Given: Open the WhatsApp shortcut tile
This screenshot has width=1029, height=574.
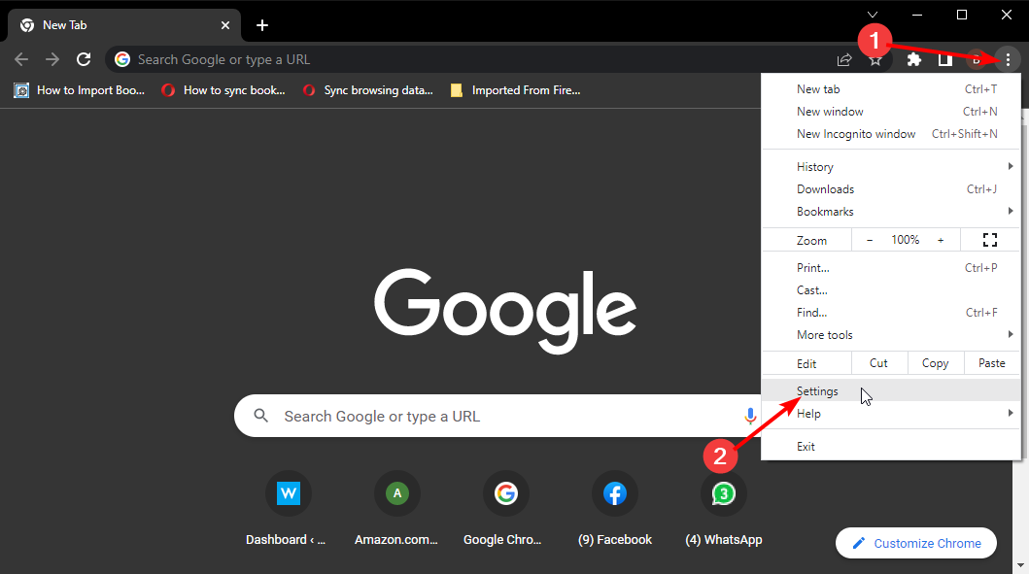Looking at the screenshot, I should tap(724, 509).
